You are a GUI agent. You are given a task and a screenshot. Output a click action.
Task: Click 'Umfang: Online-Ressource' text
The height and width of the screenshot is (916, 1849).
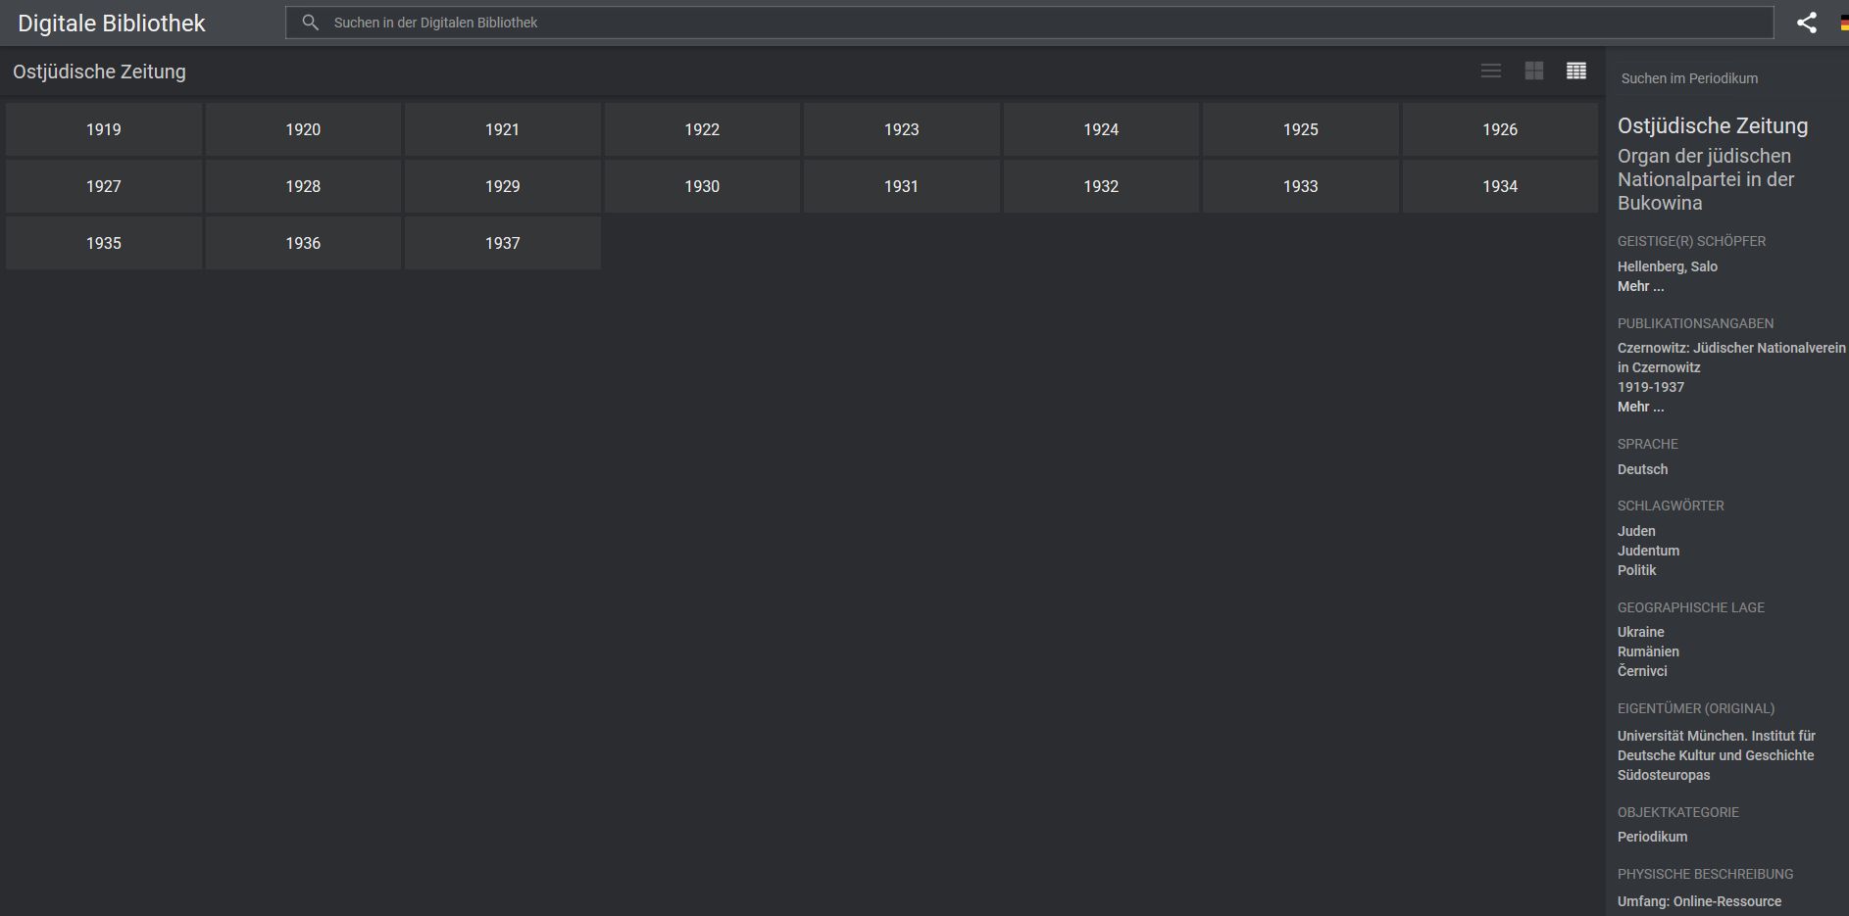[1699, 901]
